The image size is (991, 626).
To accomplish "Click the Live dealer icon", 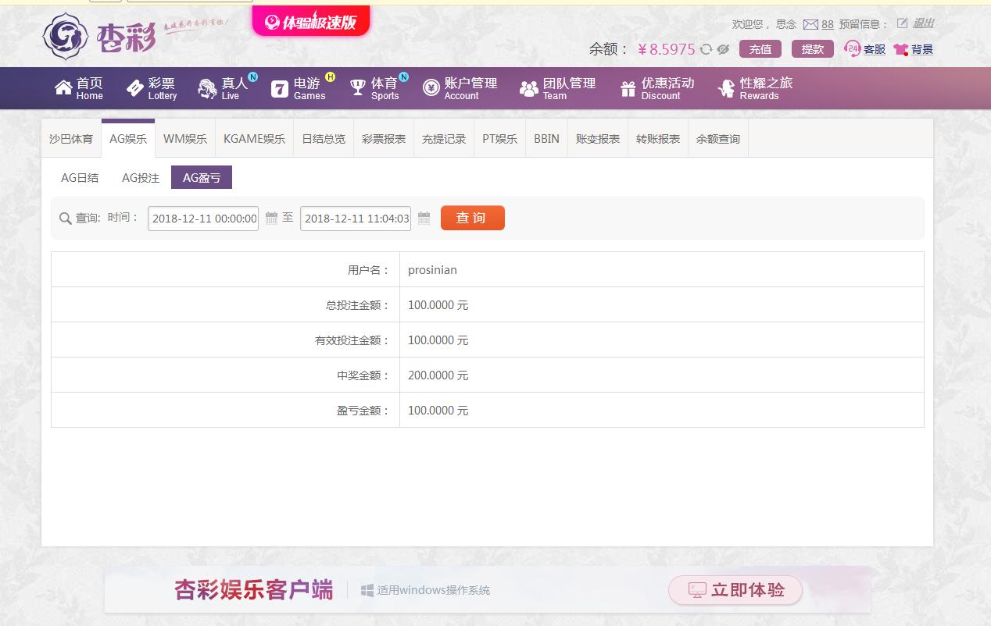I will click(207, 88).
